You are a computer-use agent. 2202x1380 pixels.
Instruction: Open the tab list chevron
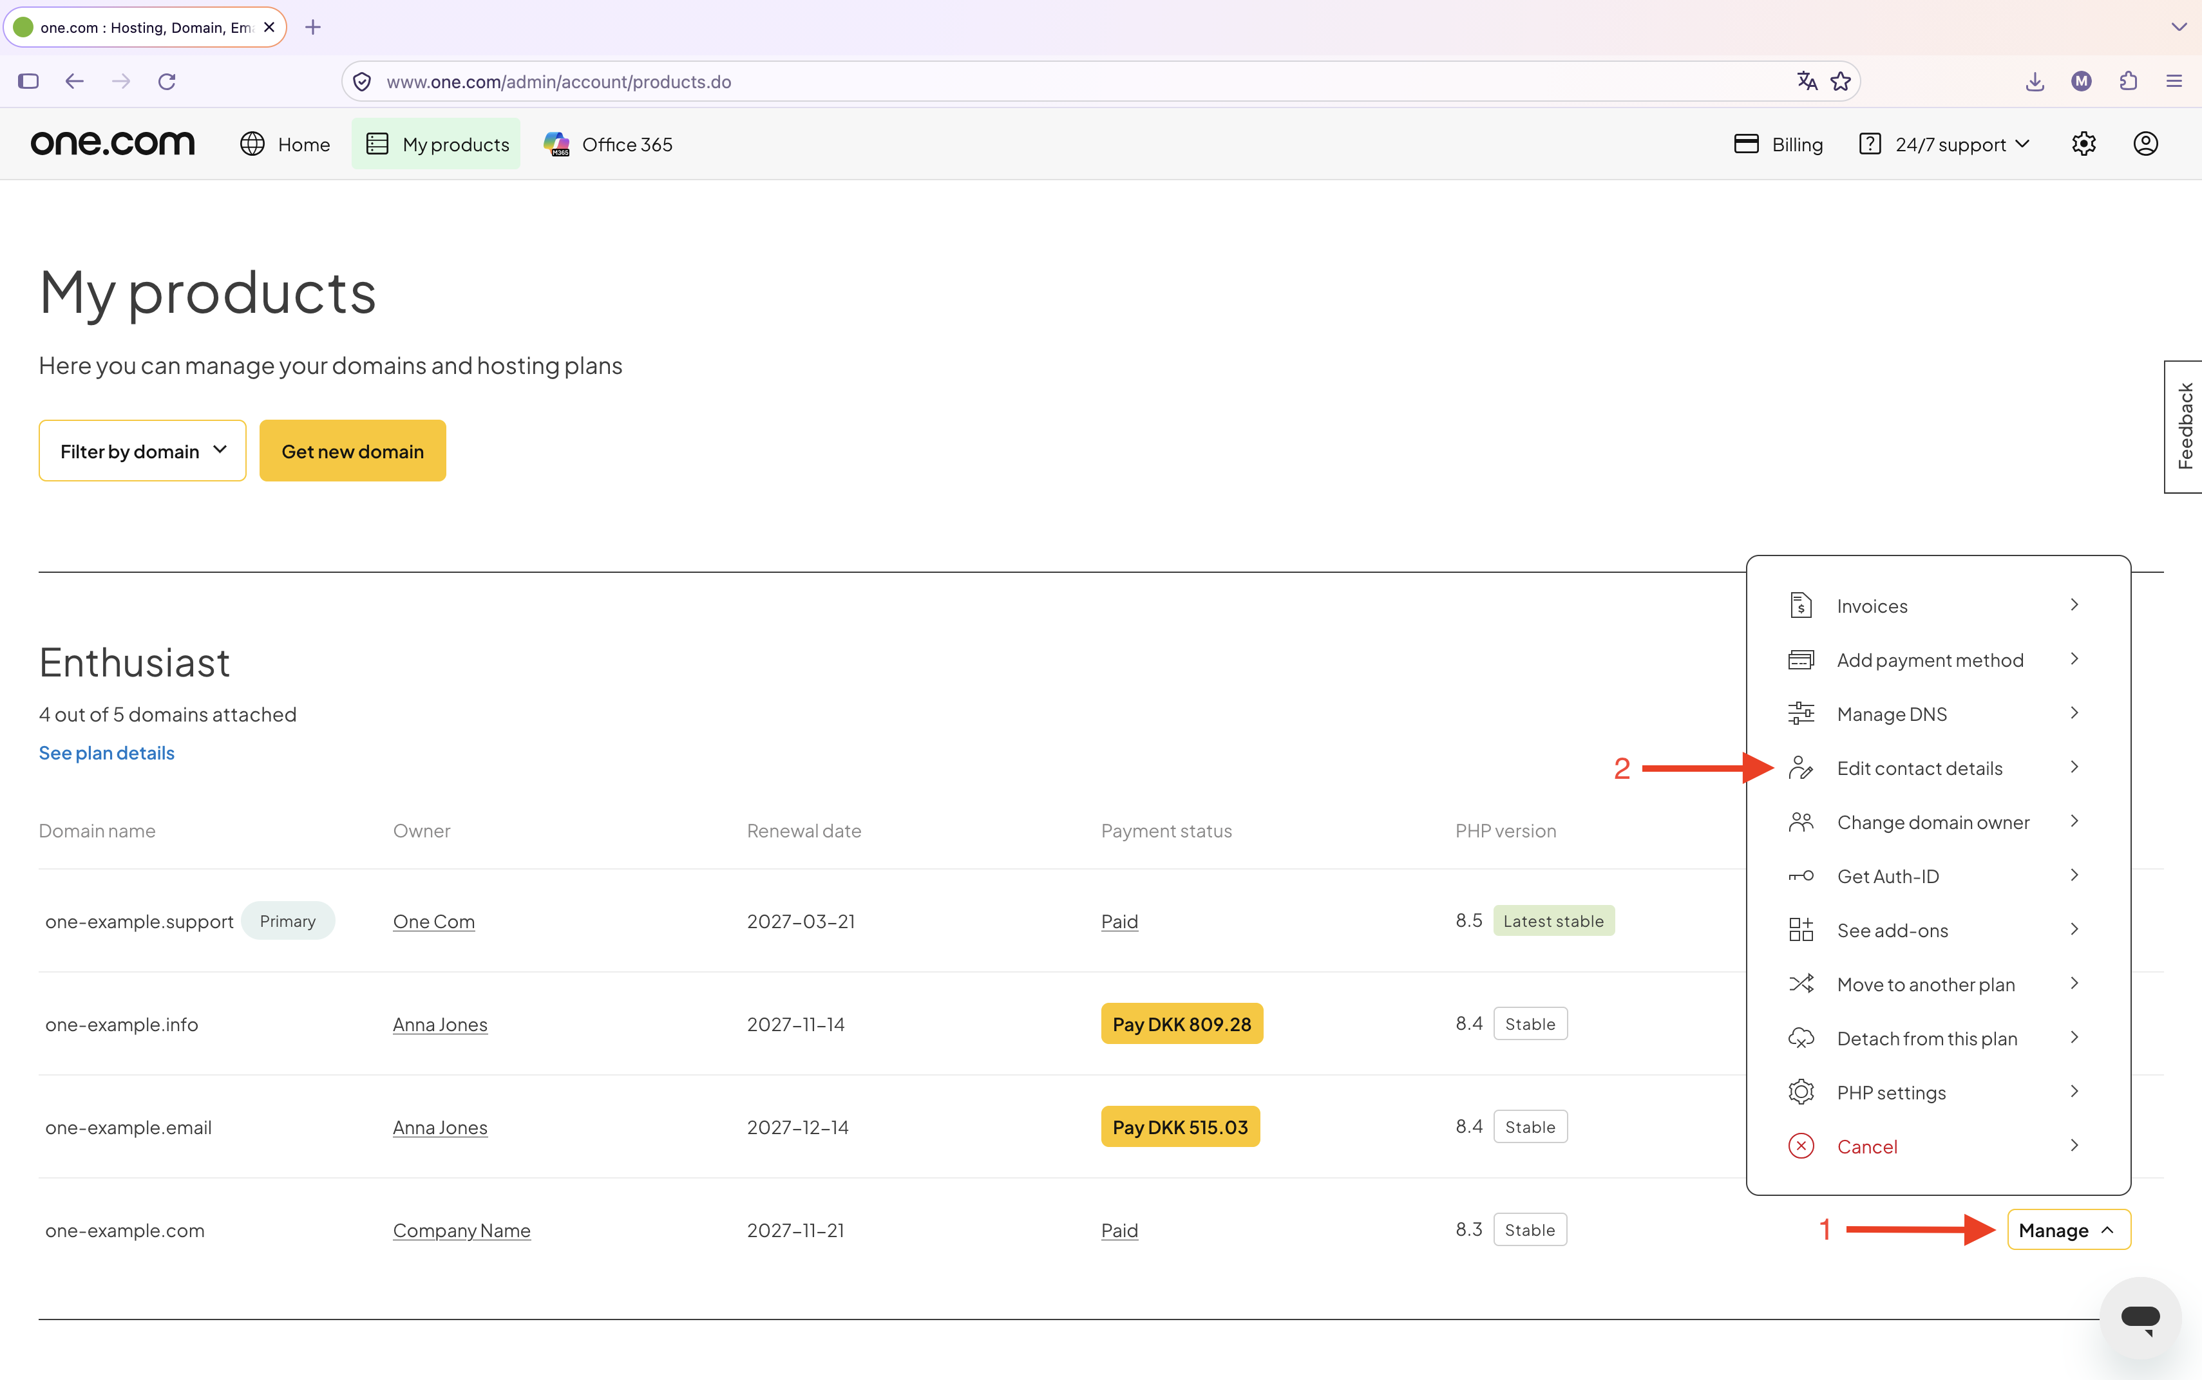(2179, 28)
